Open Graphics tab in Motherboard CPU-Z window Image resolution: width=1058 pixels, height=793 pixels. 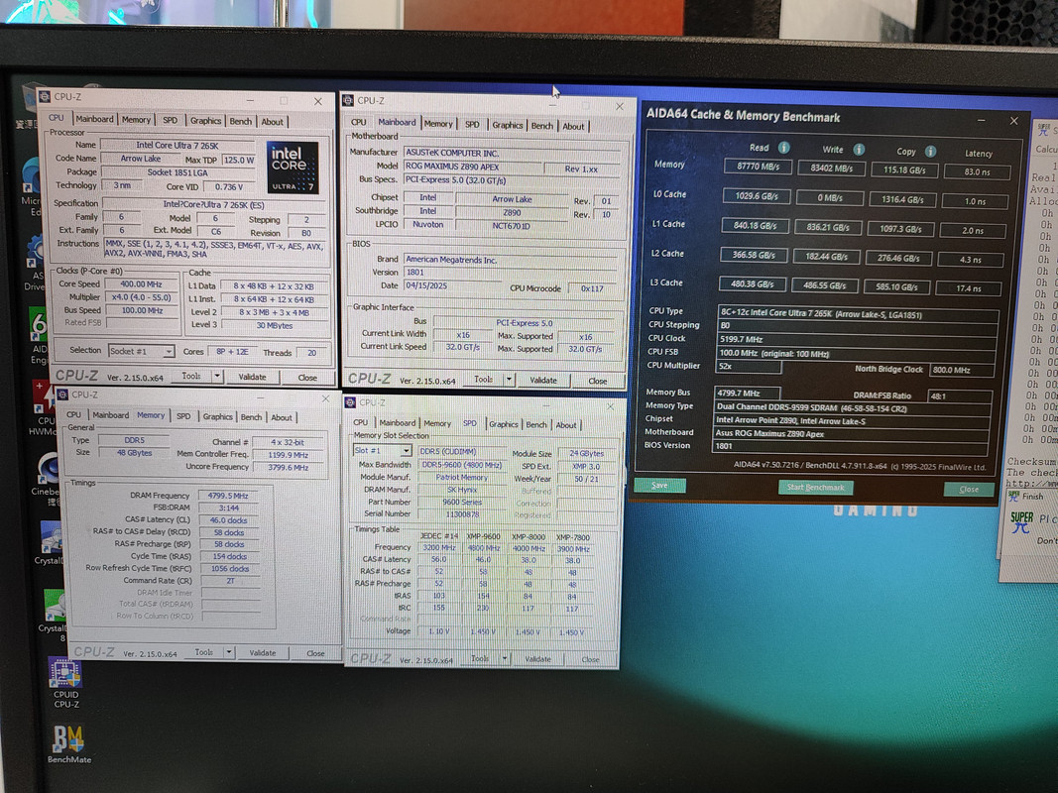pos(507,125)
